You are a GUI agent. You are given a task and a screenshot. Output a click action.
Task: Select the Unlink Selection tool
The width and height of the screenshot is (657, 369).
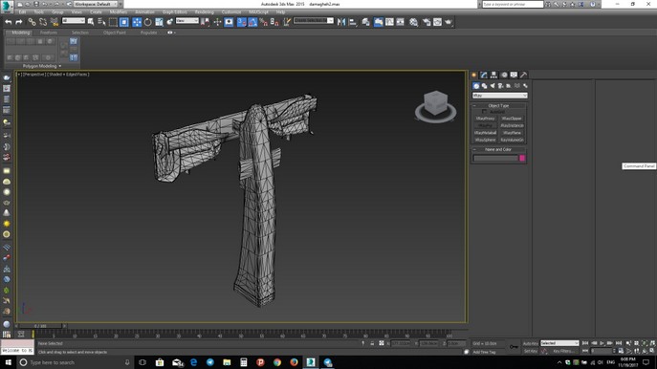coord(43,22)
